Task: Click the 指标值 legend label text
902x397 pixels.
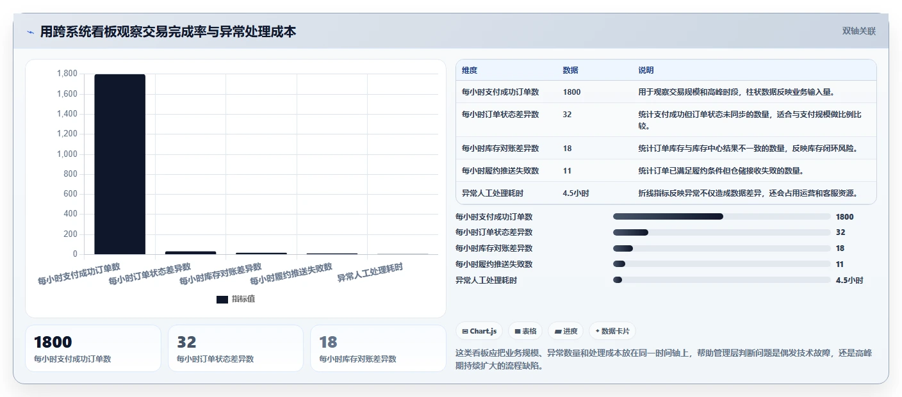Action: click(243, 299)
